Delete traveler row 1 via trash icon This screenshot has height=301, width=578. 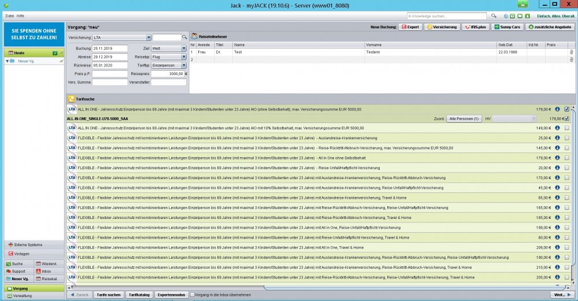coord(571,52)
